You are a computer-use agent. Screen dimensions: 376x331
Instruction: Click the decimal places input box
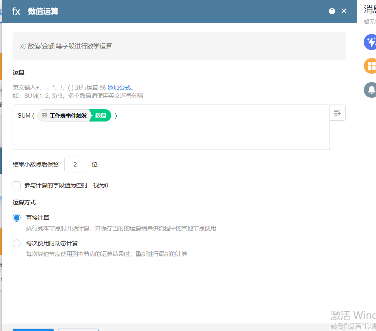(x=75, y=165)
